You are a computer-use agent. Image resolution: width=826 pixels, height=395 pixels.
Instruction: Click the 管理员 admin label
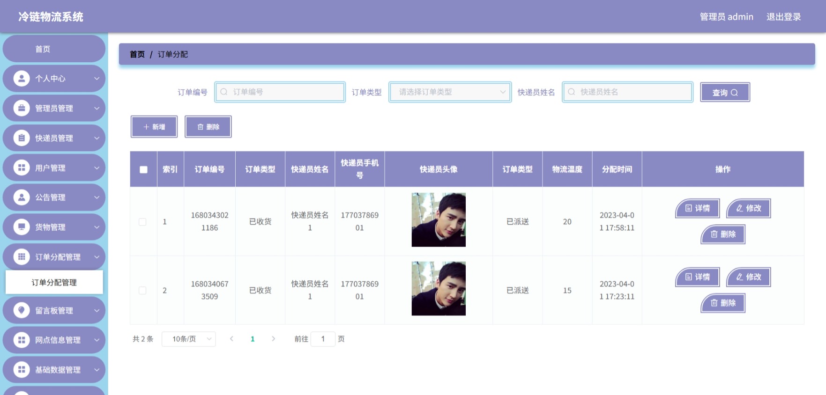[726, 17]
